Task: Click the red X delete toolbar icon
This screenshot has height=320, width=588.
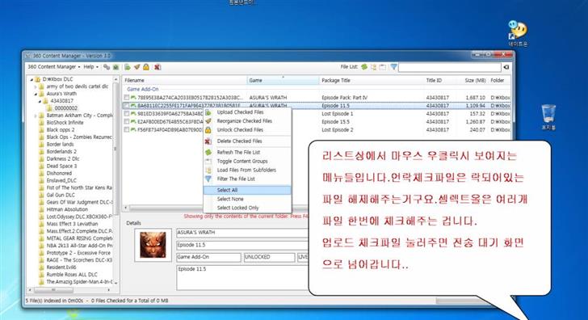Action: (x=157, y=67)
